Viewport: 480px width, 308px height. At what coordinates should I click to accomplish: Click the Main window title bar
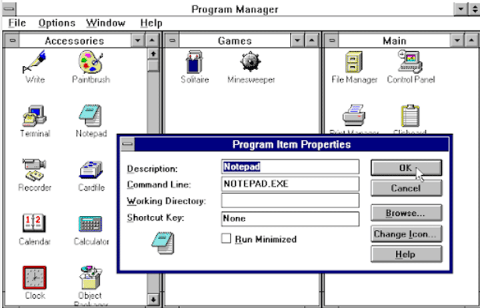(395, 41)
